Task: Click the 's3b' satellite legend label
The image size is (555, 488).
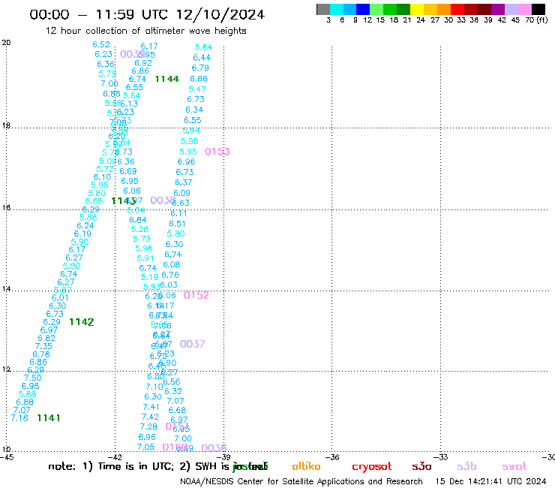Action: 466,466
